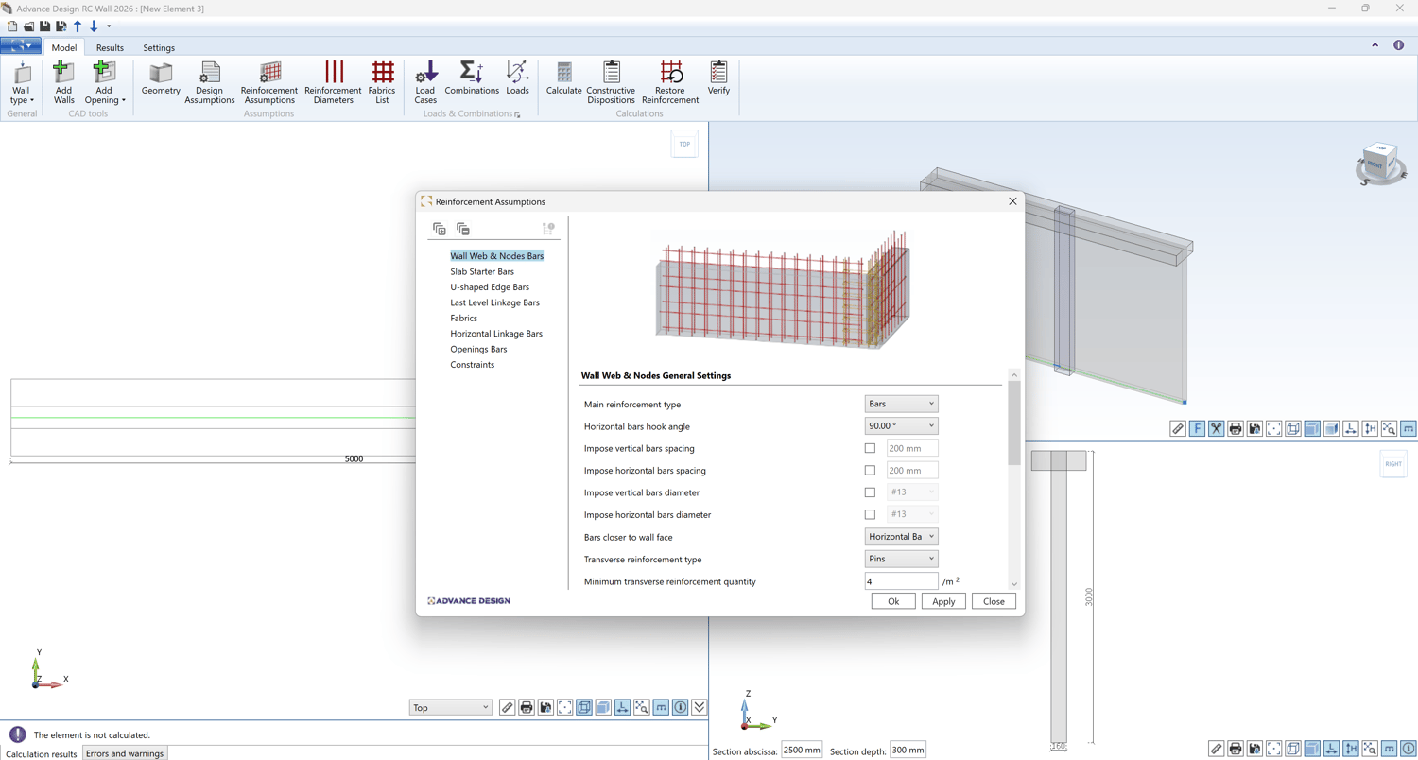This screenshot has height=760, width=1418.
Task: Click the Section abscissa input field
Action: pos(802,751)
